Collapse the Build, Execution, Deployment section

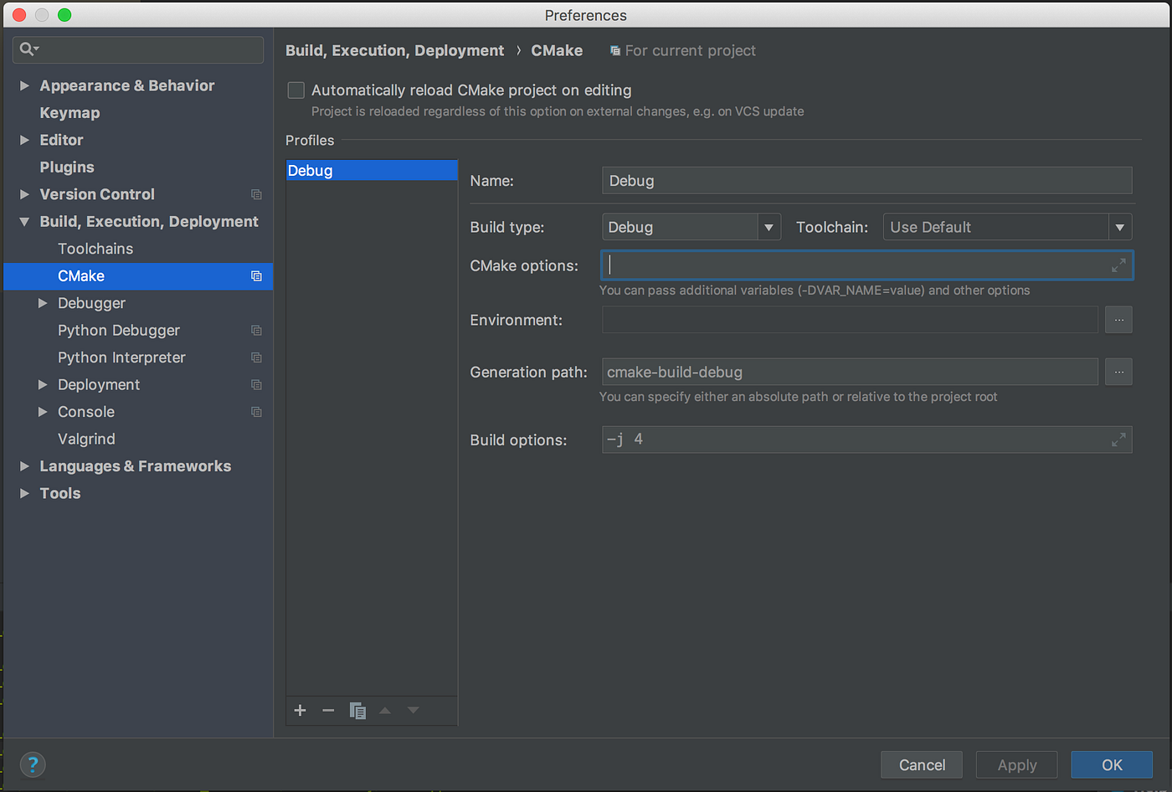[x=24, y=221]
